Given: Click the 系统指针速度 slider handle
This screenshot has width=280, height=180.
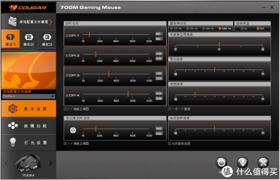Looking at the screenshot, I should pyautogui.click(x=215, y=127).
